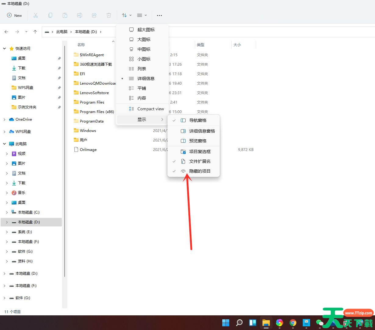375x330 pixels.
Task: Open the Widgets taskbar icon
Action: pyautogui.click(x=252, y=323)
